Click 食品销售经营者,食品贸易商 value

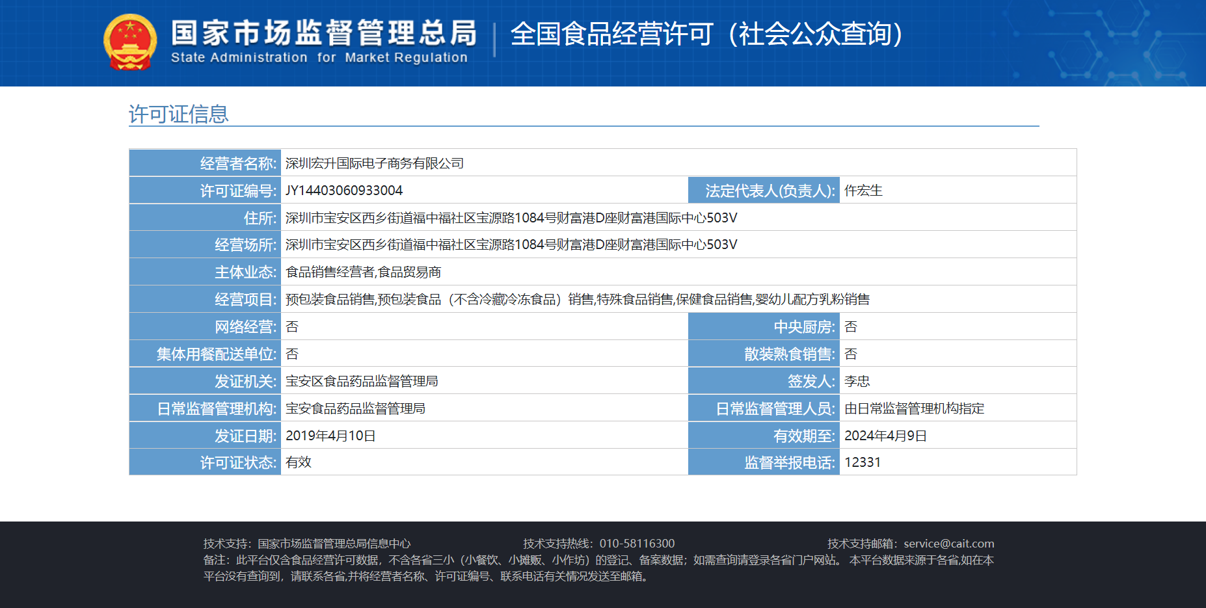pyautogui.click(x=364, y=272)
